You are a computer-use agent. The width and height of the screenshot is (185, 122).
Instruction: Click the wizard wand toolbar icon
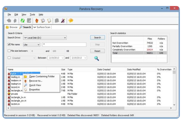click(63, 20)
